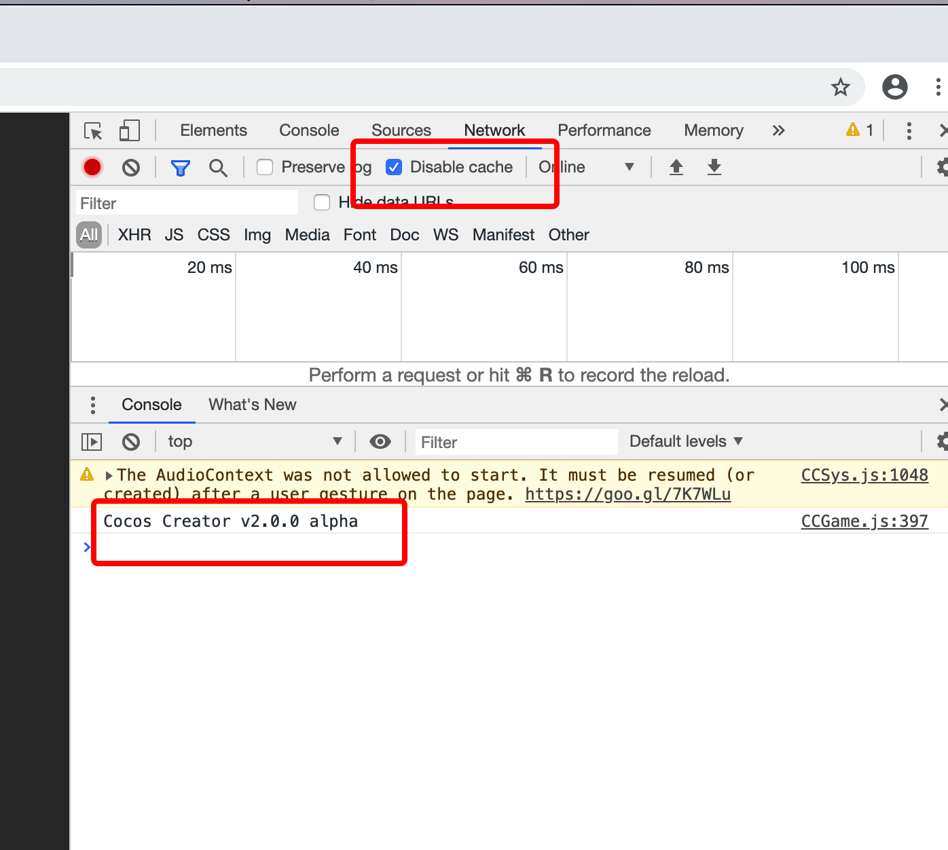Open the Chrome profile avatar menu
The height and width of the screenshot is (850, 948).
tap(895, 87)
